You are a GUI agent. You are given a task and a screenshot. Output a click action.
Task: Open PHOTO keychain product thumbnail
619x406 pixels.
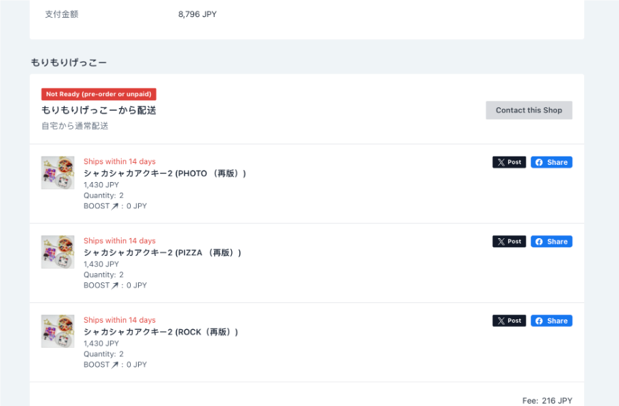coord(58,173)
